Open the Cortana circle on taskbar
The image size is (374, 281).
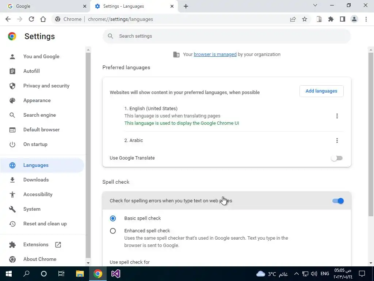coord(44,274)
